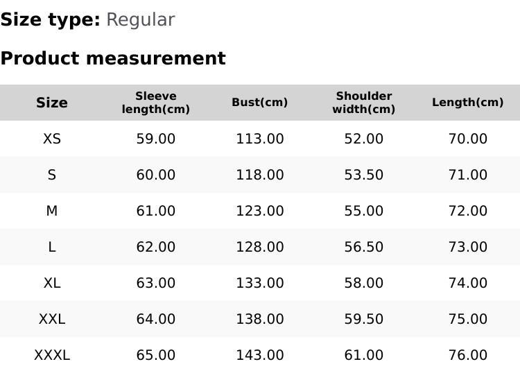Click the 113.00 bust value for XS

[260, 139]
